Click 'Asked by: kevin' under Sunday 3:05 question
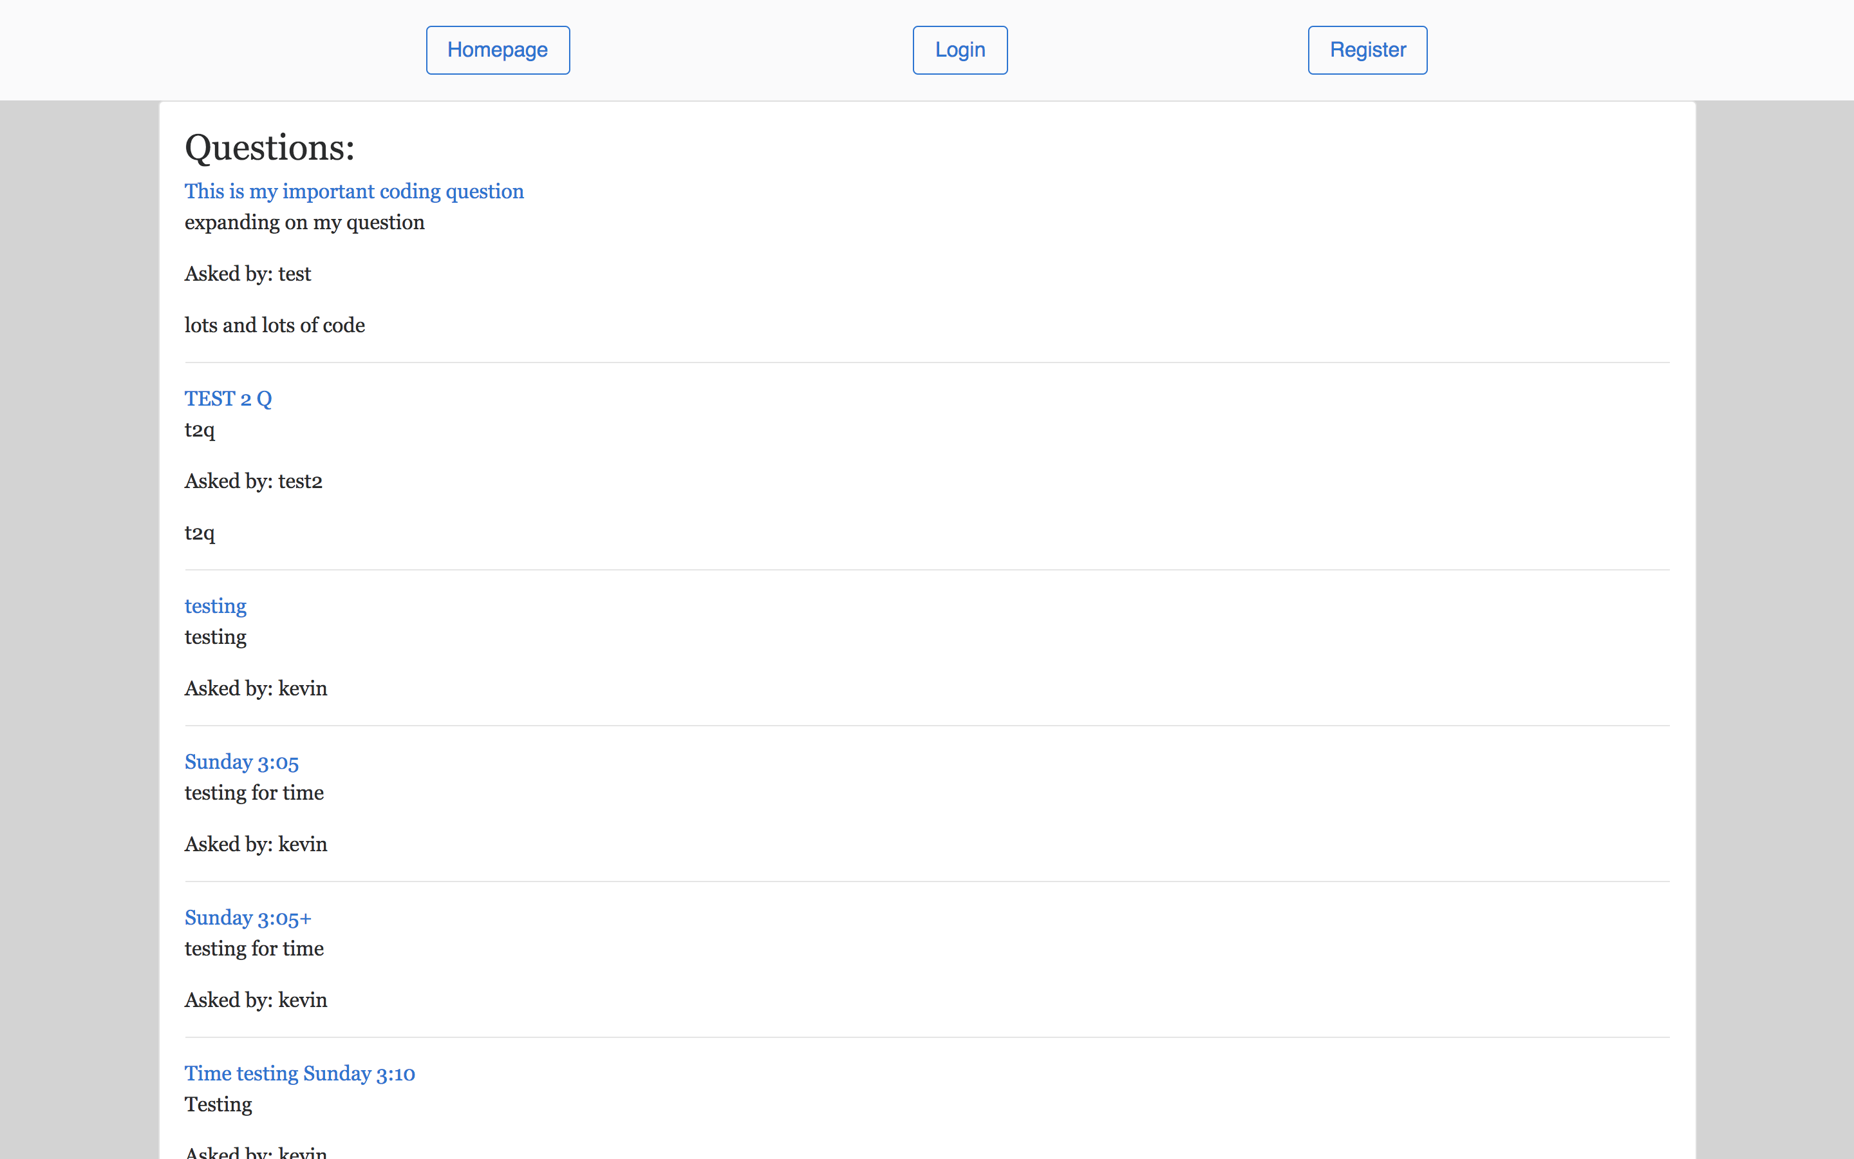 (x=256, y=844)
